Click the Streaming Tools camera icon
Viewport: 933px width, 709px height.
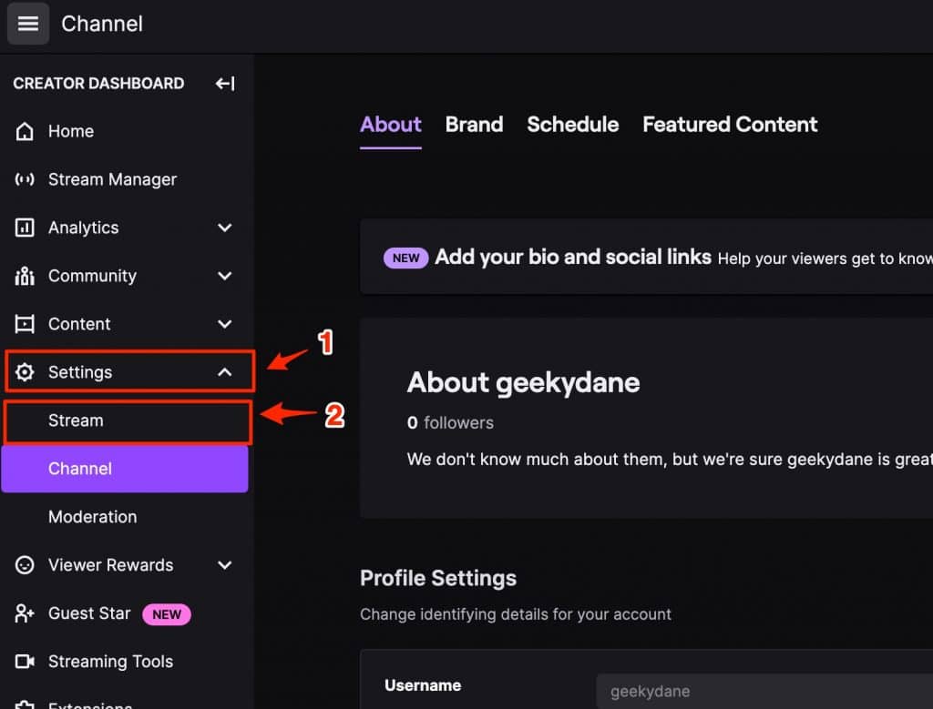pyautogui.click(x=25, y=662)
